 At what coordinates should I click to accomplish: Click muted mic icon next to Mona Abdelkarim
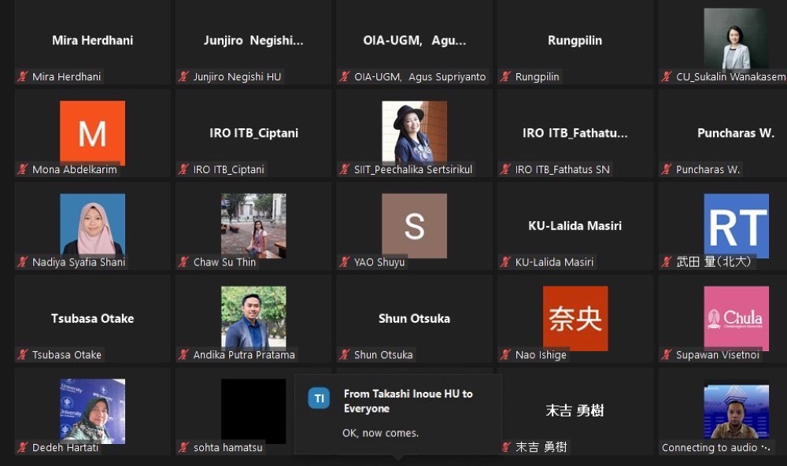click(x=22, y=169)
